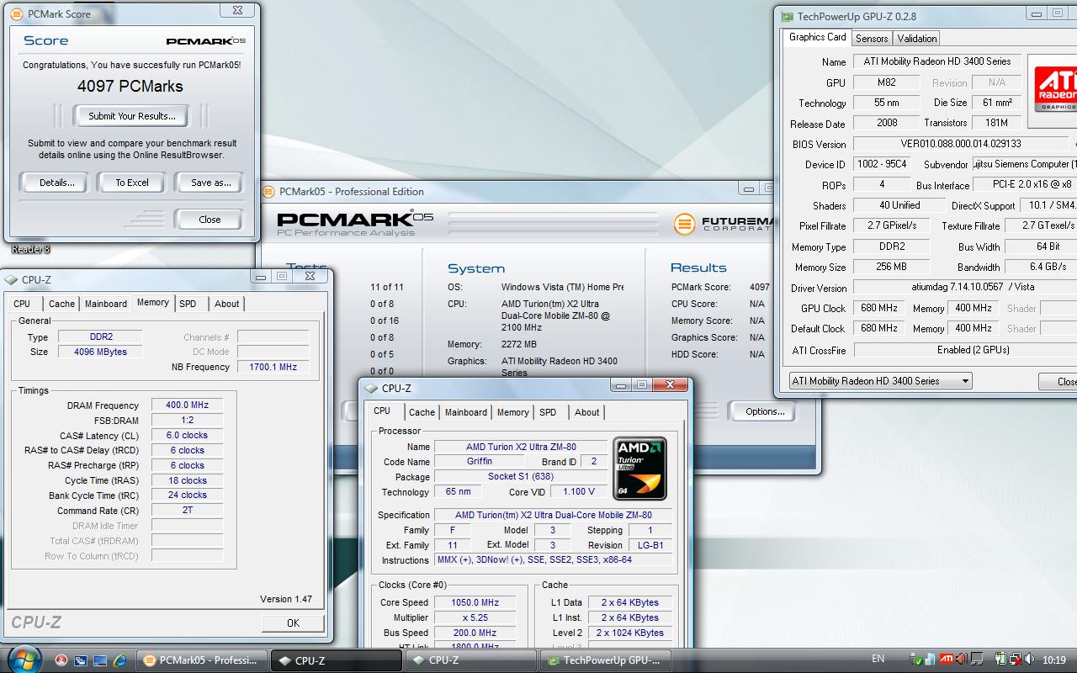The width and height of the screenshot is (1077, 673).
Task: Select Validation tab in GPU-Z
Action: point(917,39)
